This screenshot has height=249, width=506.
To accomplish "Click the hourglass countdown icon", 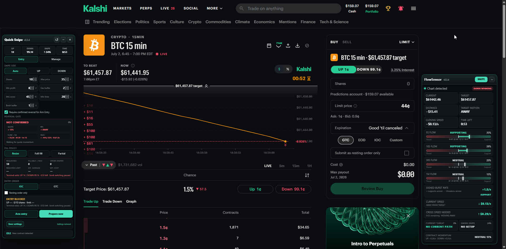I will (309, 79).
